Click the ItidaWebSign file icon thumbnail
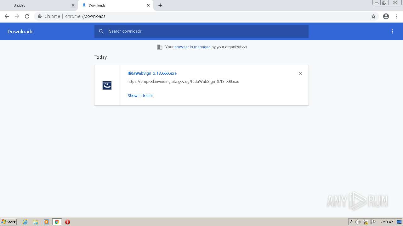Image resolution: width=403 pixels, height=226 pixels. [x=107, y=85]
